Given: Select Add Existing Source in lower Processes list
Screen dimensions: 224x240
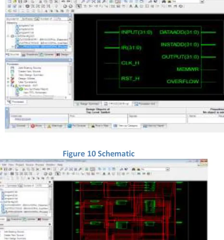Looking at the screenshot, I should tap(14, 232).
